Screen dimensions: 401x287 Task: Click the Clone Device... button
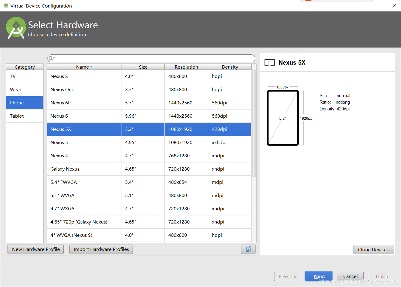pos(374,249)
